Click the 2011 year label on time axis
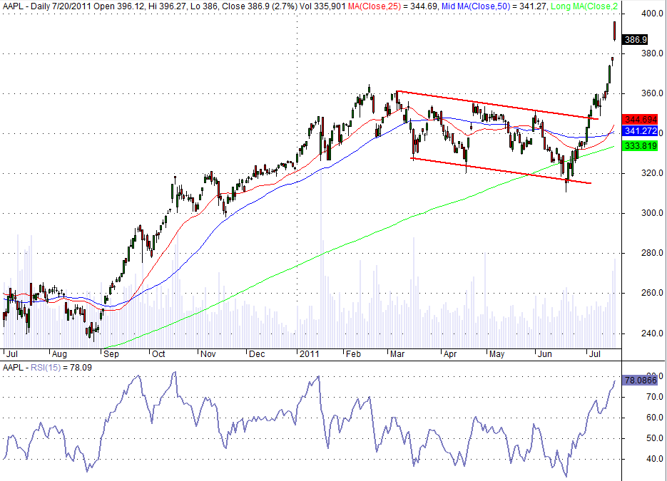 (310, 354)
